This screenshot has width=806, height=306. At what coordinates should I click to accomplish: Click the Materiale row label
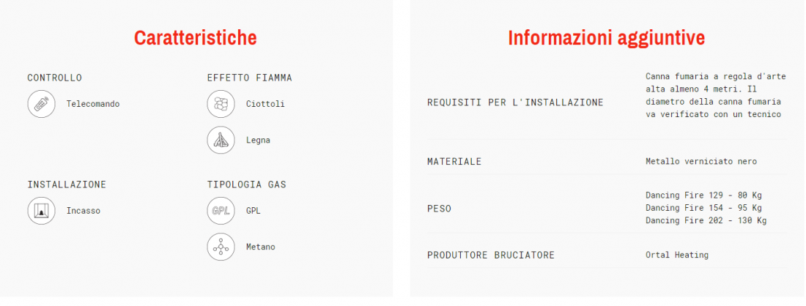coord(454,161)
